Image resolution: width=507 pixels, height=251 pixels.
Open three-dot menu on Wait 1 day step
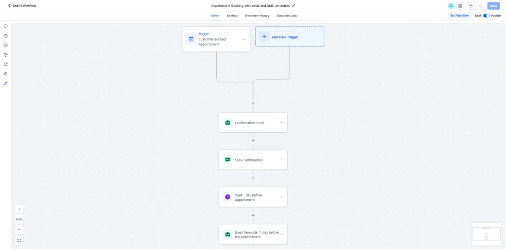pos(281,197)
